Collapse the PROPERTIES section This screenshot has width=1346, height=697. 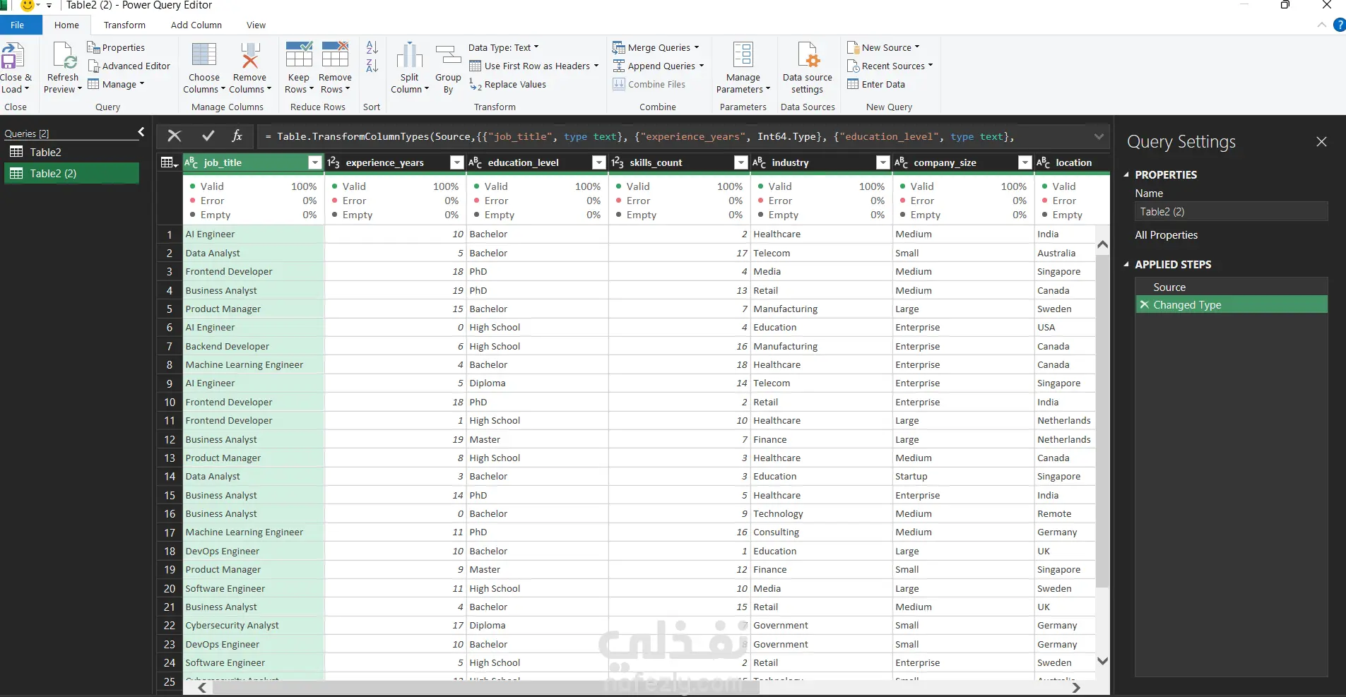[x=1128, y=174]
